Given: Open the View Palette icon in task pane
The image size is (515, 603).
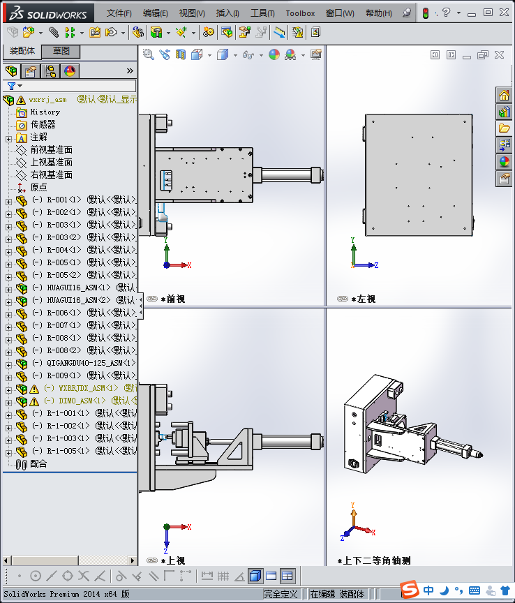Looking at the screenshot, I should pos(505,145).
